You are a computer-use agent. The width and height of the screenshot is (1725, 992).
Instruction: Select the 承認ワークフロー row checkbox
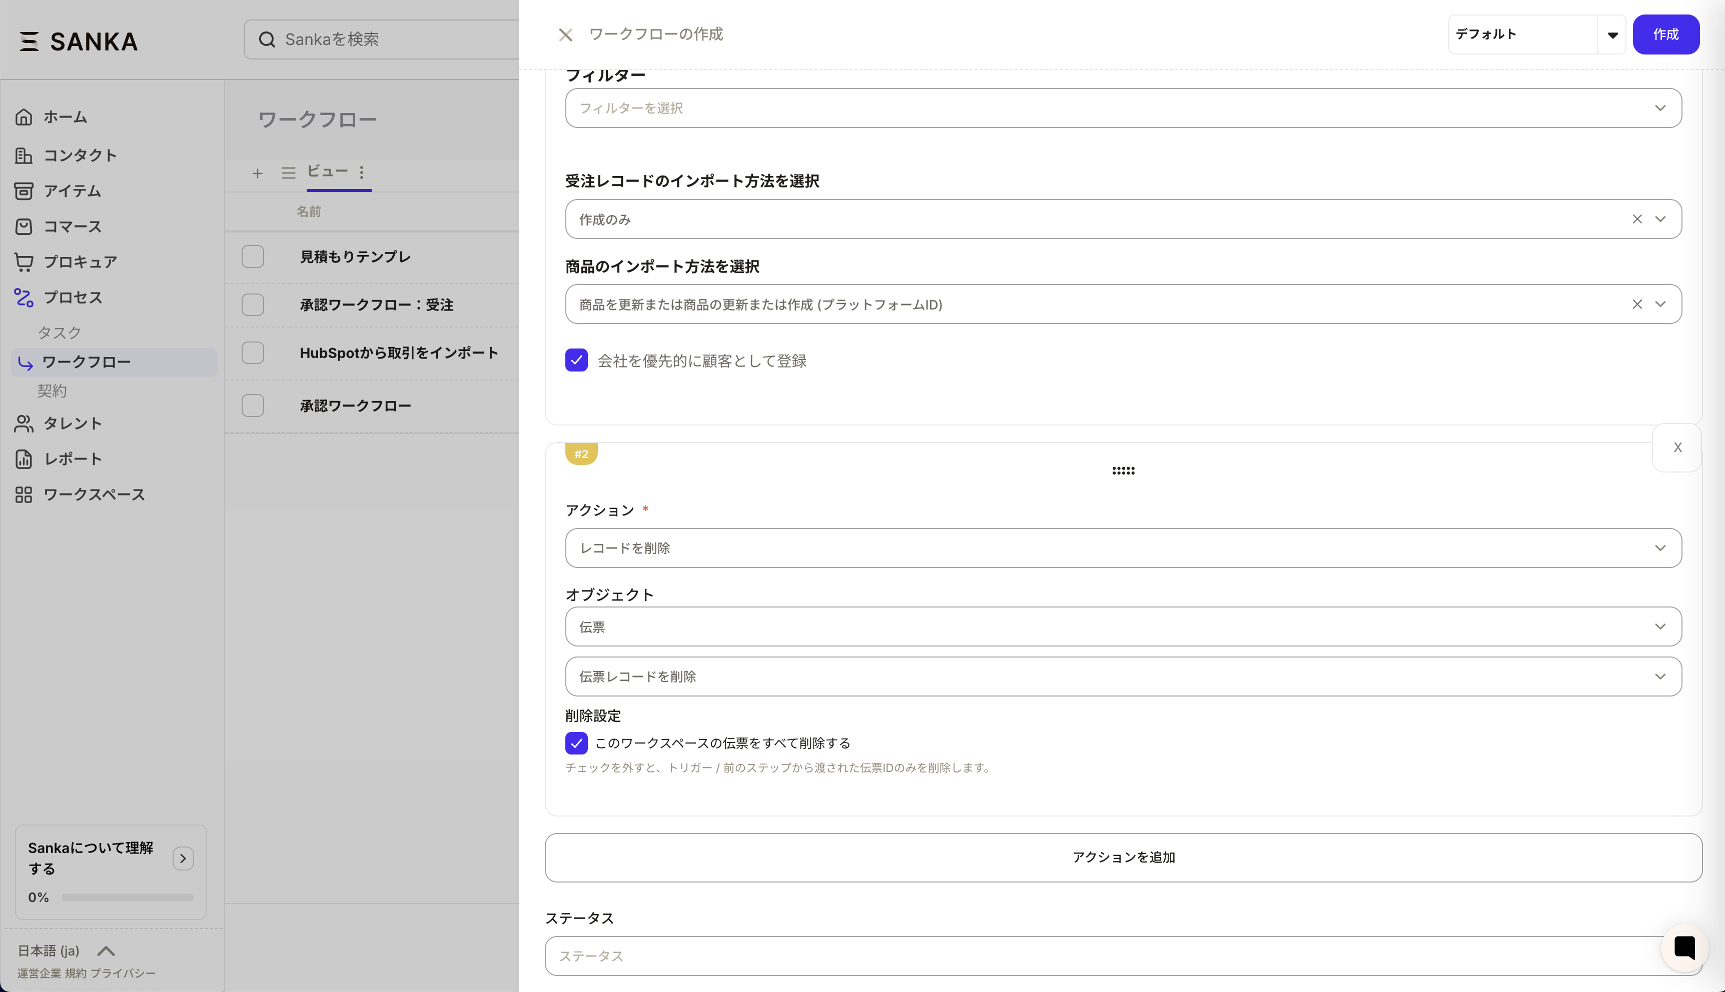click(x=252, y=405)
